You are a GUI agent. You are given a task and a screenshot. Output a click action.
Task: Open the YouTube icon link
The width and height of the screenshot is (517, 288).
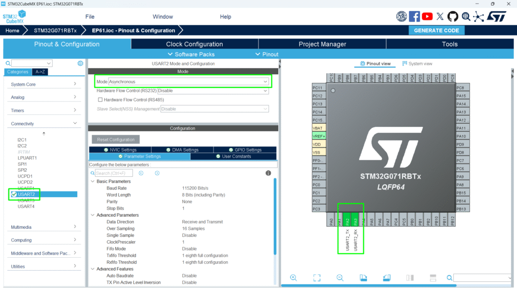427,17
